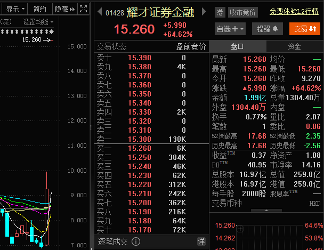The height and width of the screenshot is (250, 324).
Task: Open the 显示 dropdown
Action: pyautogui.click(x=15, y=9)
